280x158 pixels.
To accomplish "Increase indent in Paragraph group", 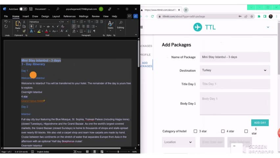I will 102,22.
